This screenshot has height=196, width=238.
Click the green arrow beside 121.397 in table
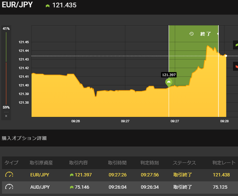[71, 175]
